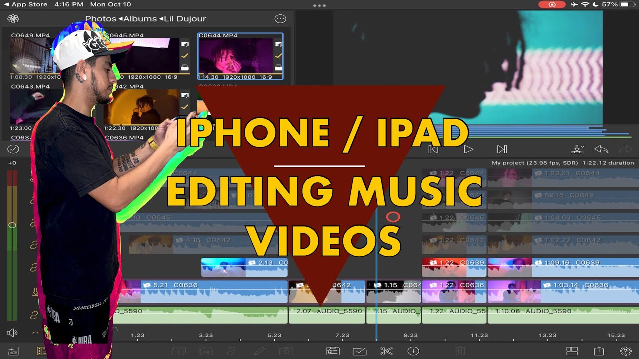Select the 5.21 C0636 timeline clip

pyautogui.click(x=203, y=292)
